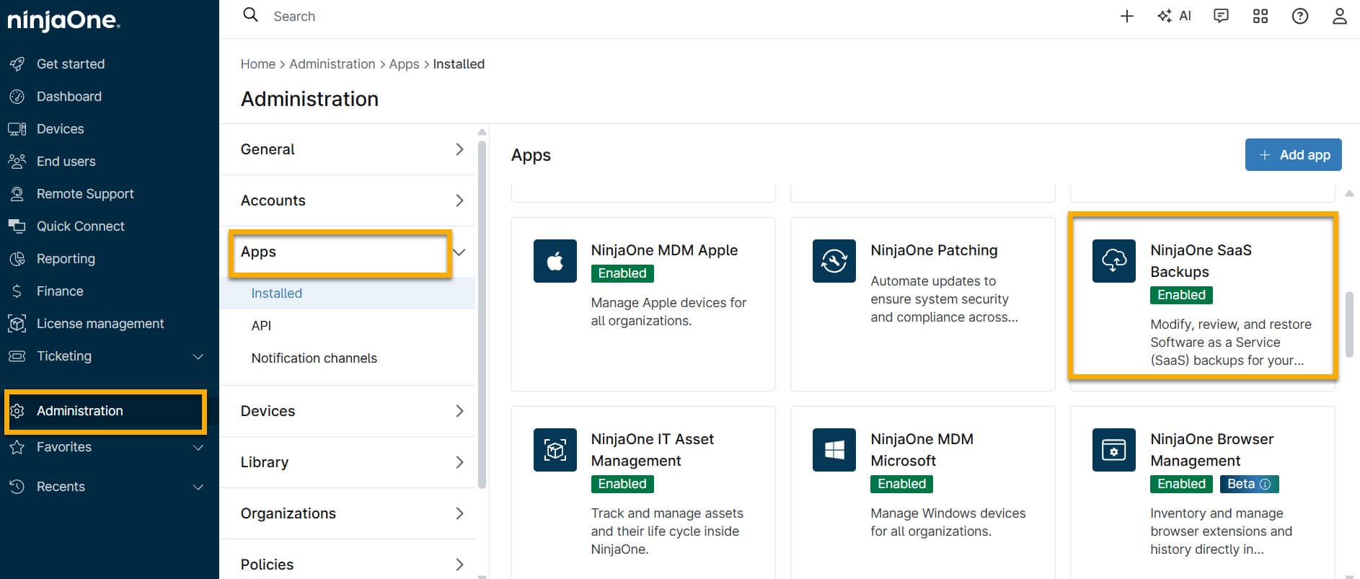Go to Home breadcrumb link
Screen dimensions: 1360x579
[x=258, y=64]
